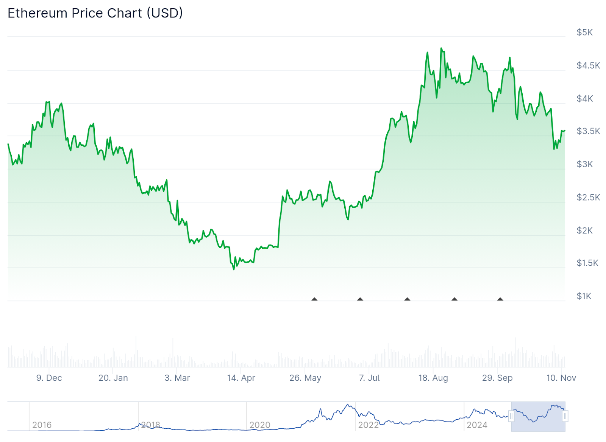Click the "Ethereum Price Chart (USD)" title
The image size is (606, 442).
[95, 13]
